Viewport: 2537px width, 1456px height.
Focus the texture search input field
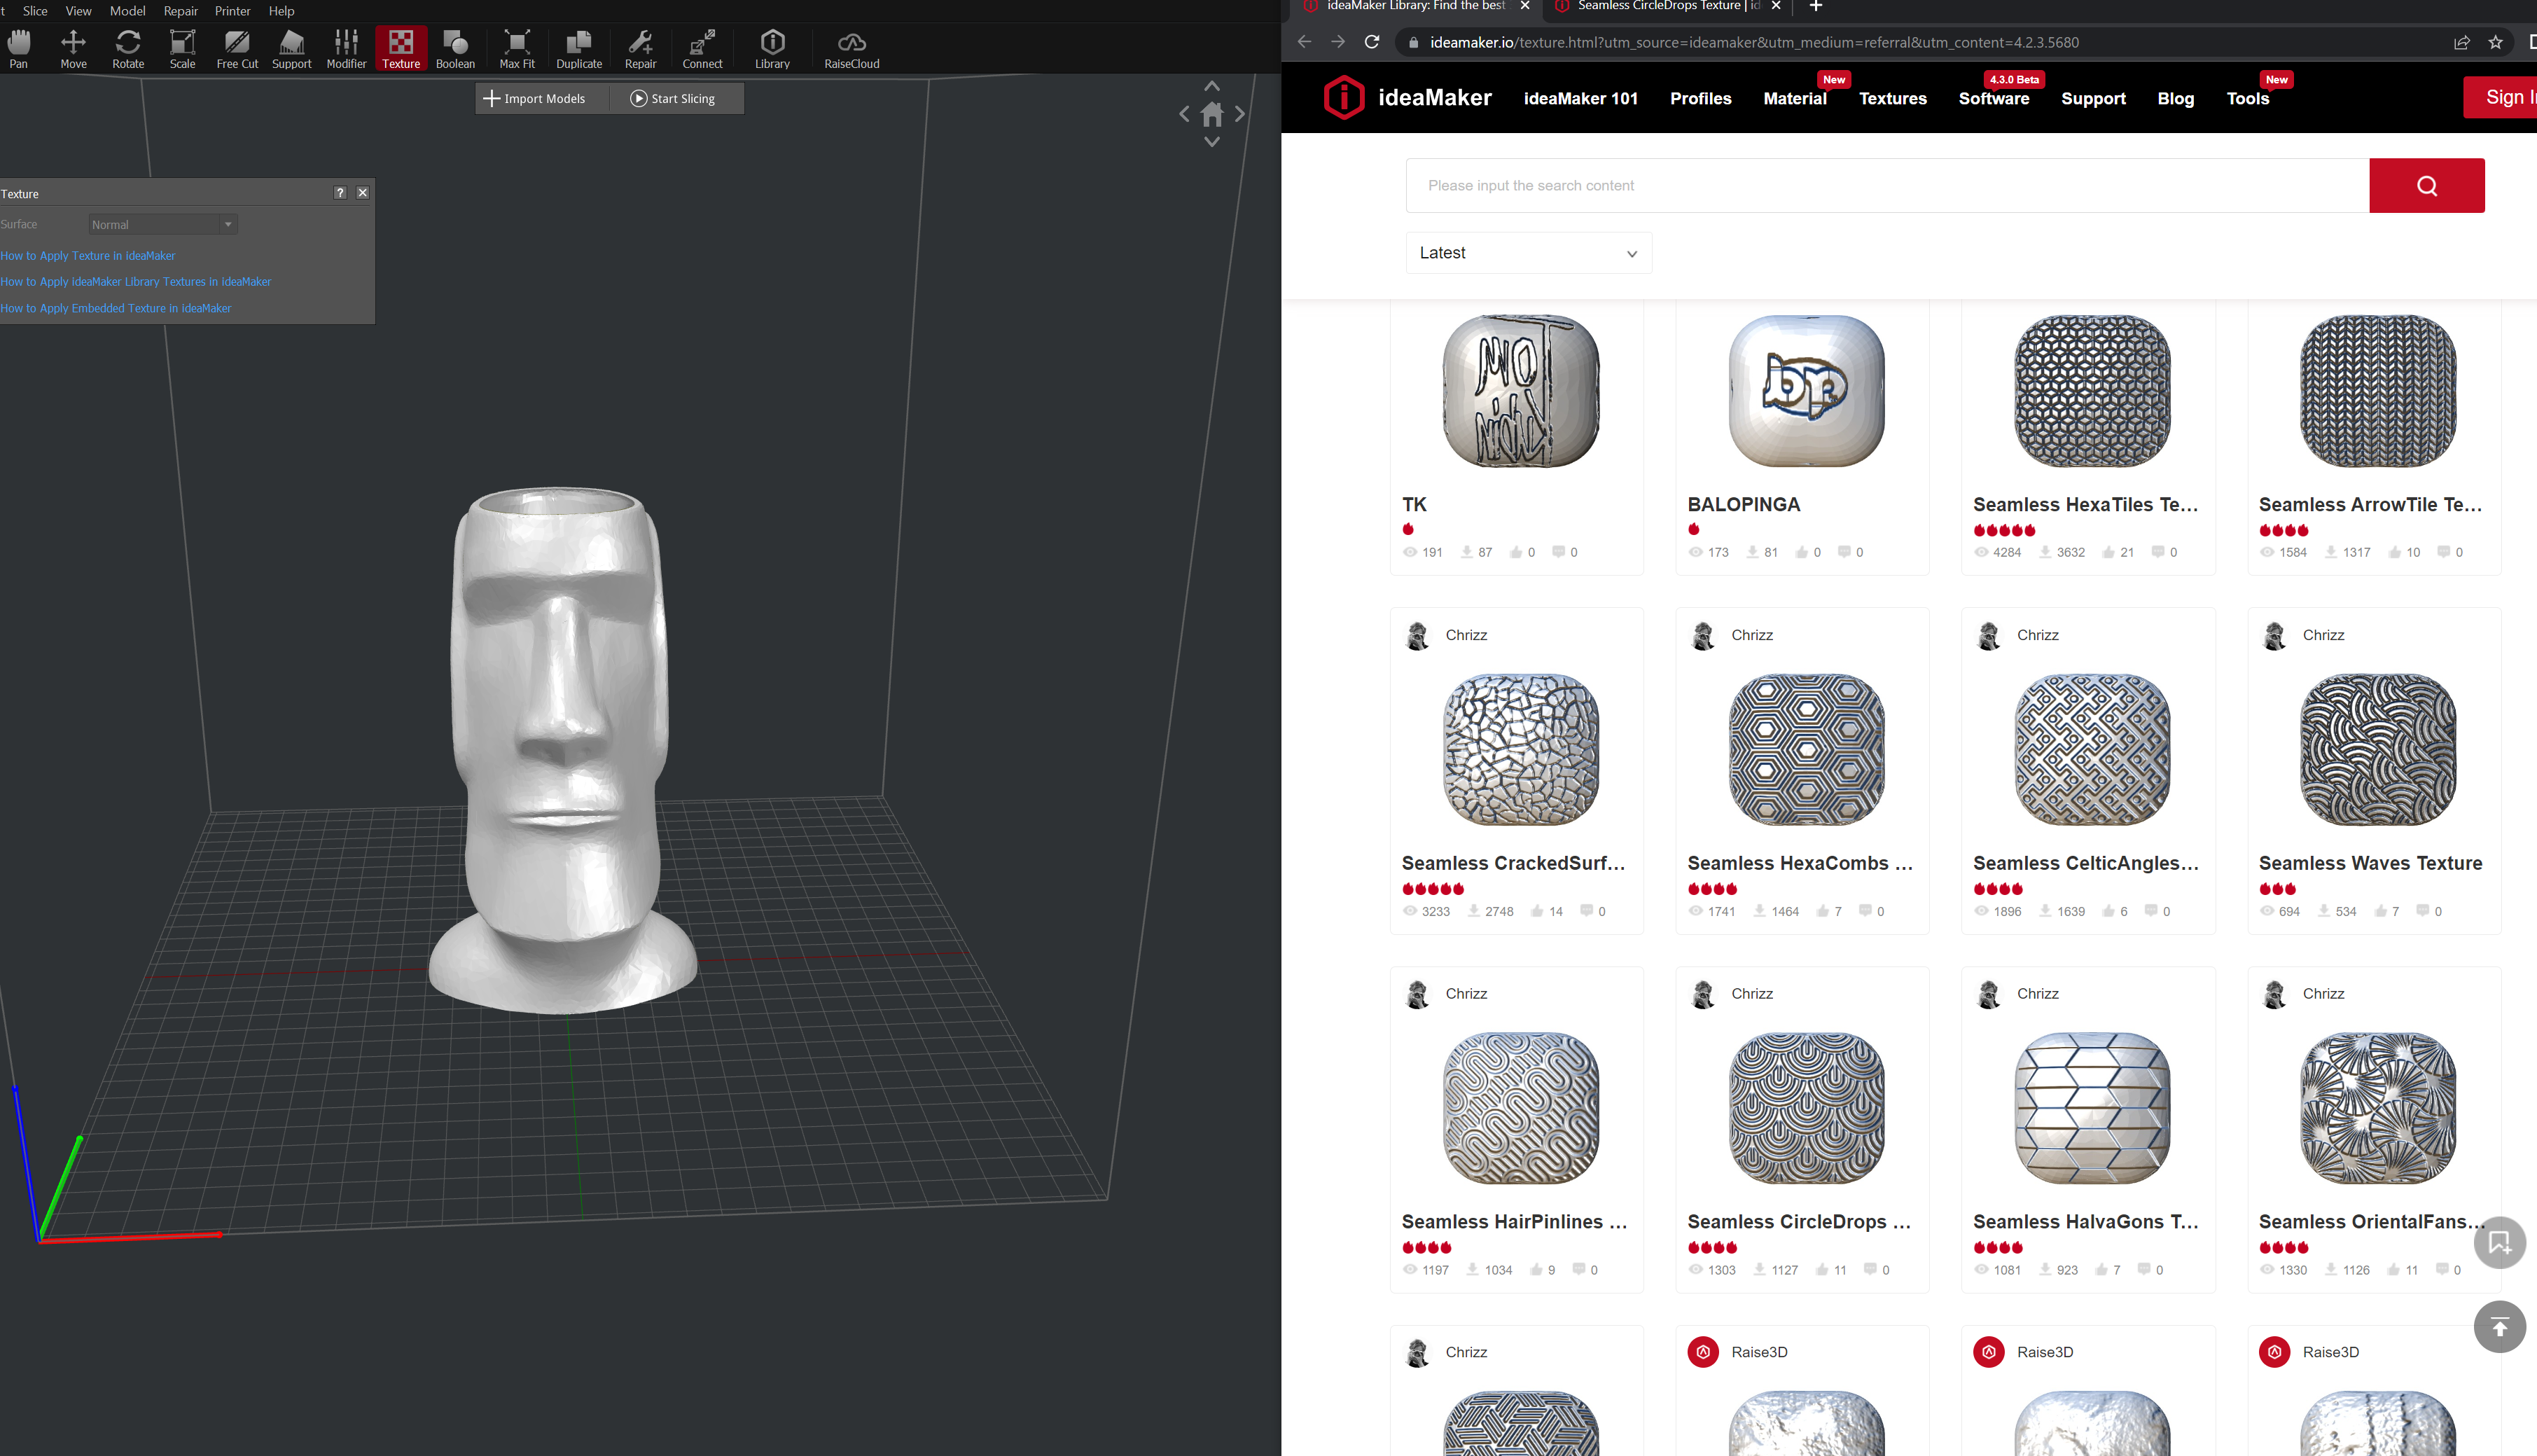coord(1887,185)
